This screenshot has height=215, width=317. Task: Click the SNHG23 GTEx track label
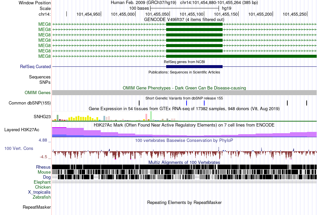(42, 117)
